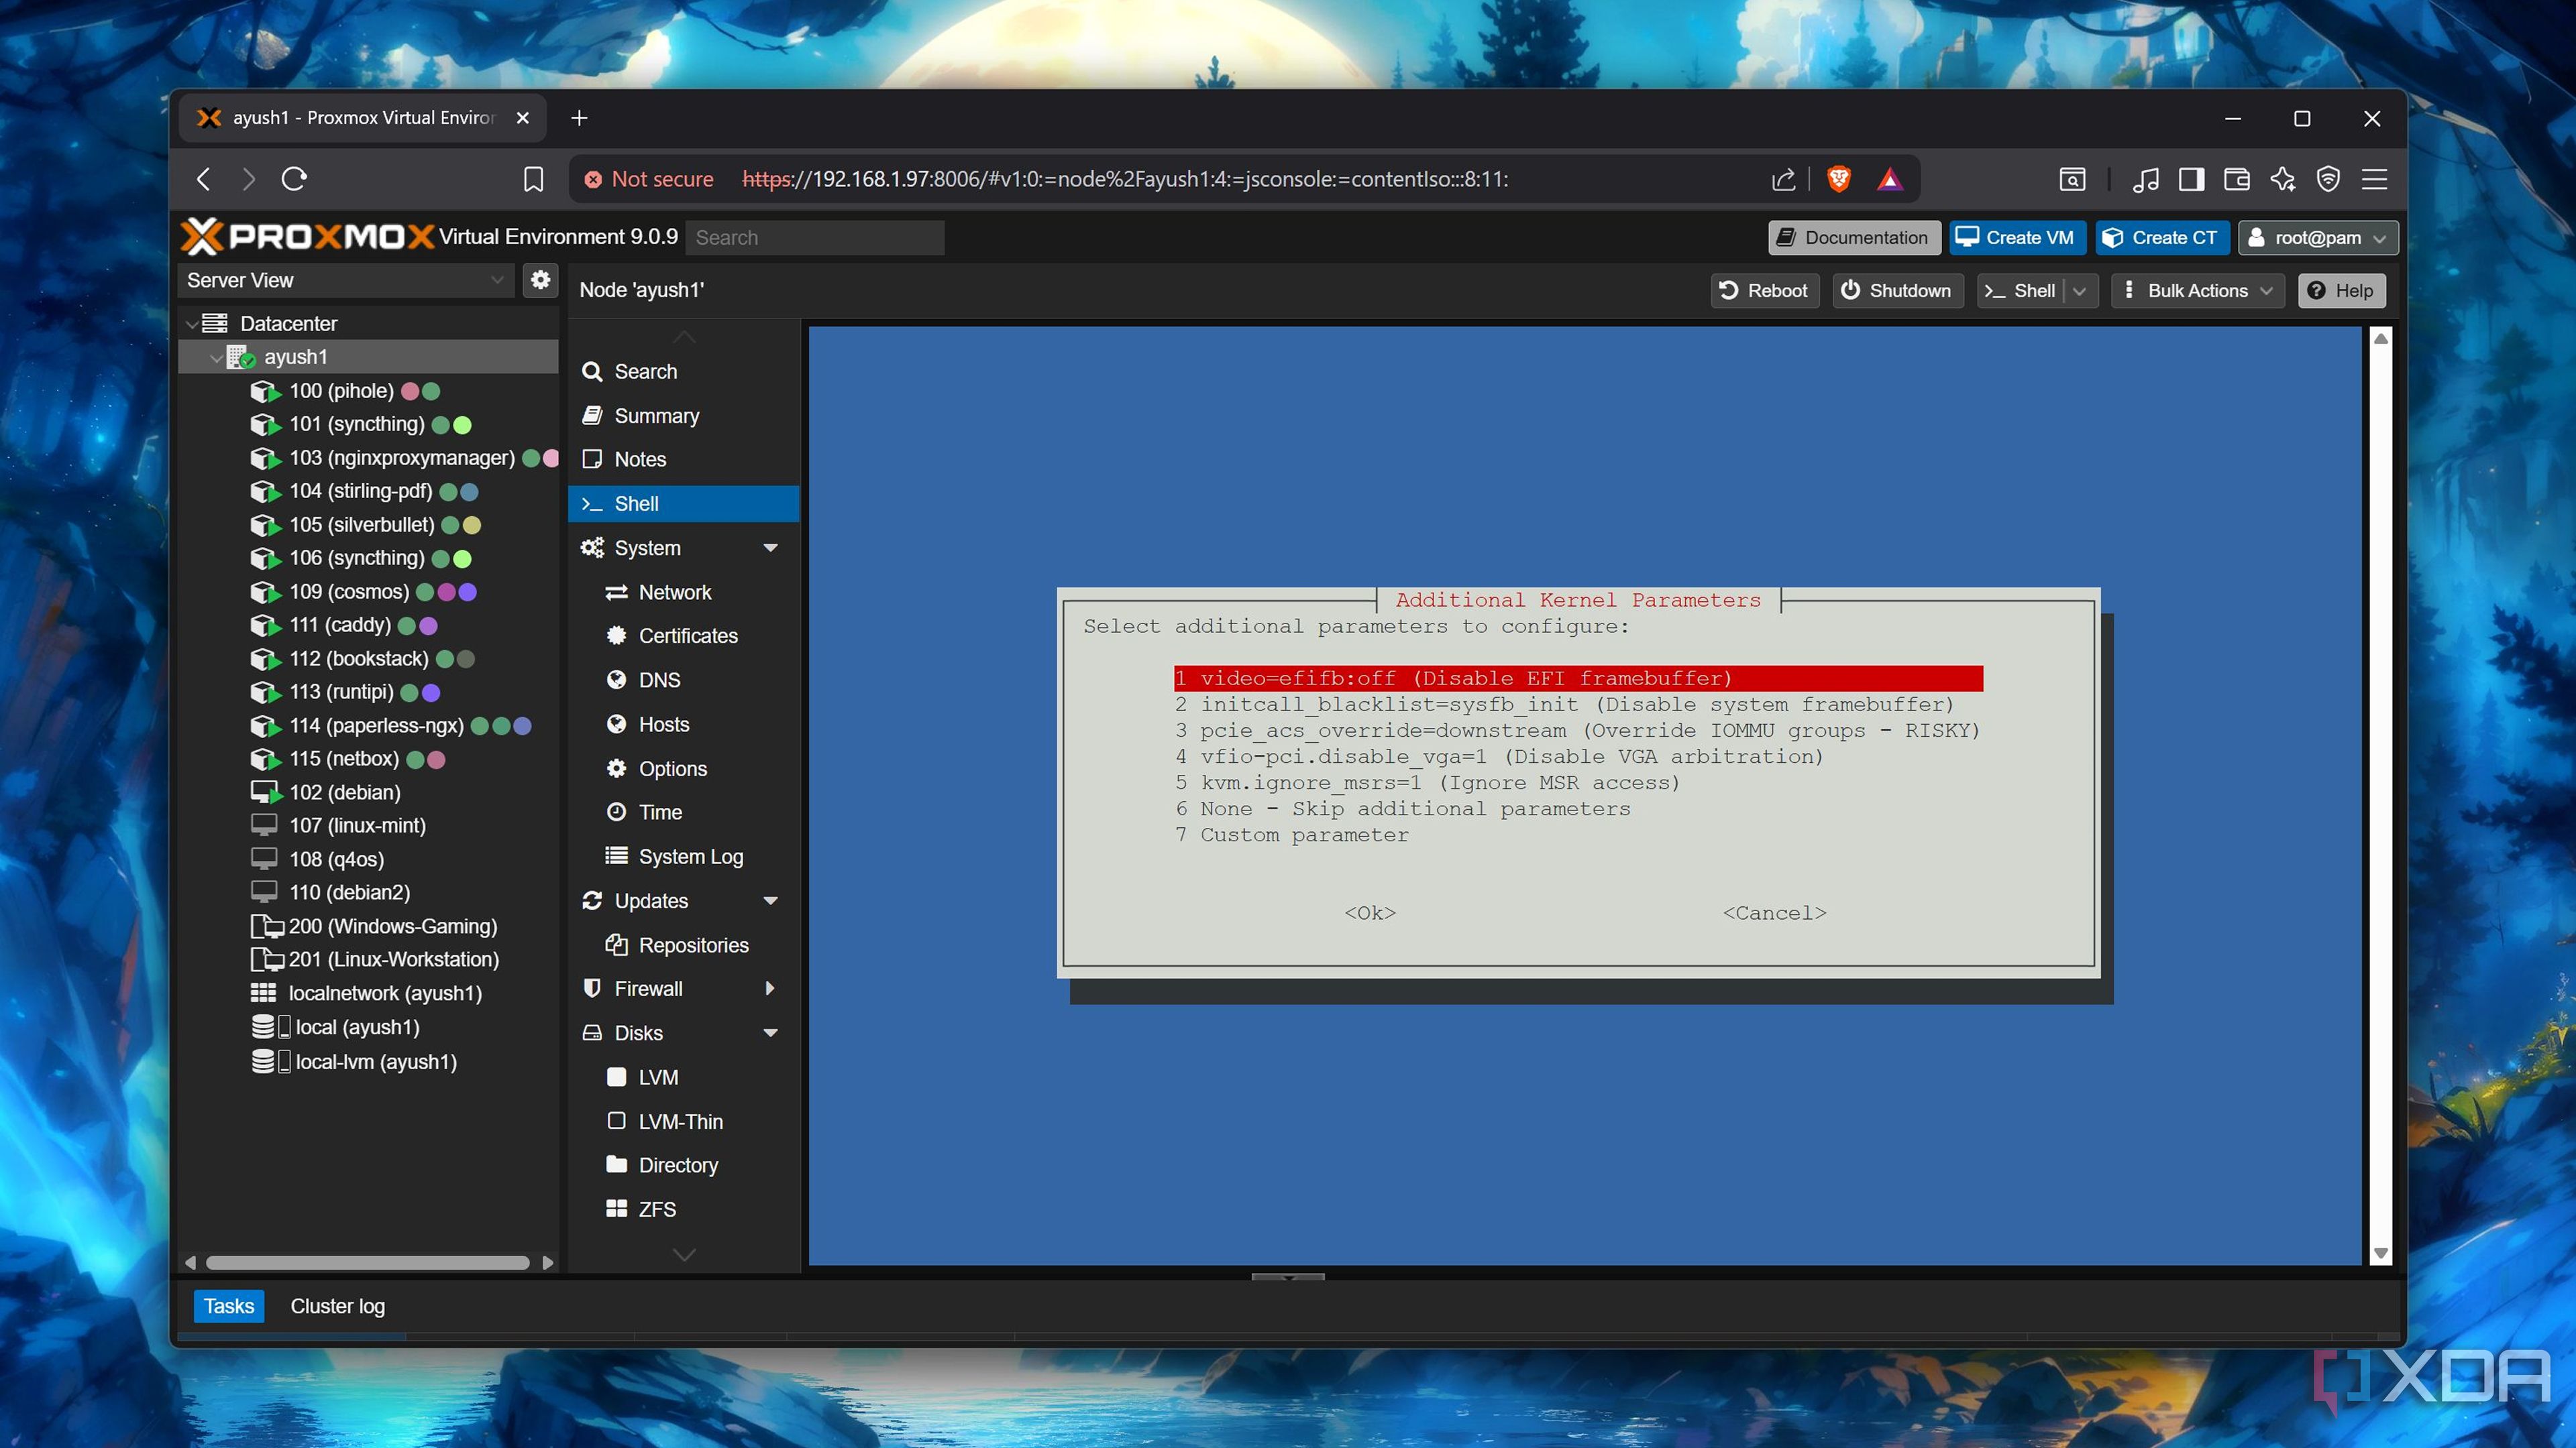Image resolution: width=2576 pixels, height=1448 pixels.
Task: Expand the Firewall submenu arrow
Action: point(770,988)
